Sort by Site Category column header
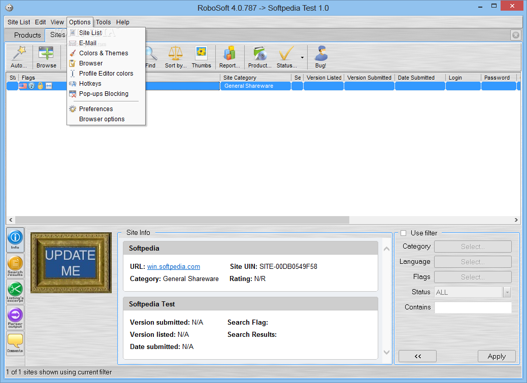Viewport: 527px width, 383px height. click(255, 78)
